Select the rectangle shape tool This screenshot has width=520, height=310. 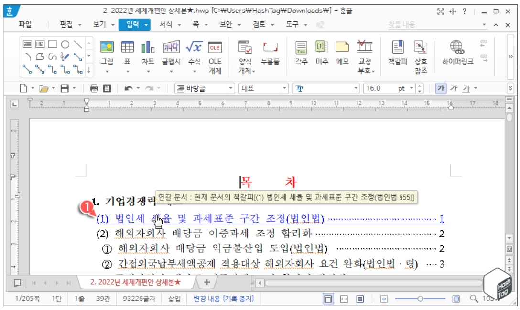(x=53, y=44)
